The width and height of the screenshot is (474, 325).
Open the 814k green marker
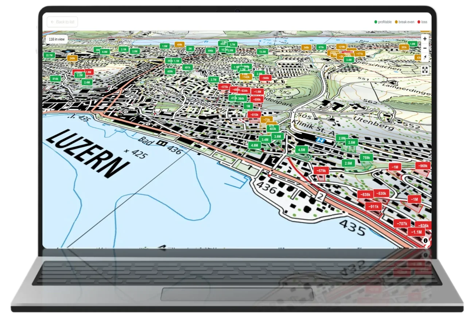click(55, 79)
